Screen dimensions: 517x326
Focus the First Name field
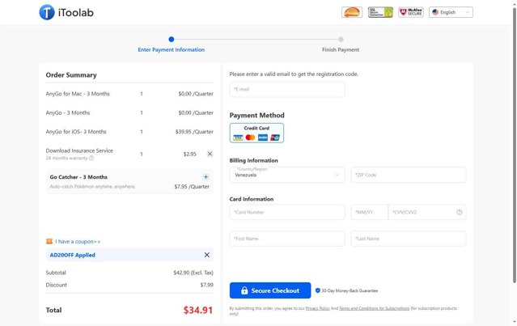[287, 239]
